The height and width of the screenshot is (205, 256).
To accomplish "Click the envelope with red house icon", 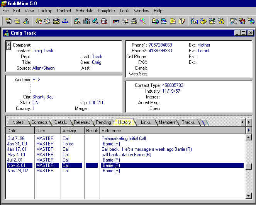I will pos(242,21).
